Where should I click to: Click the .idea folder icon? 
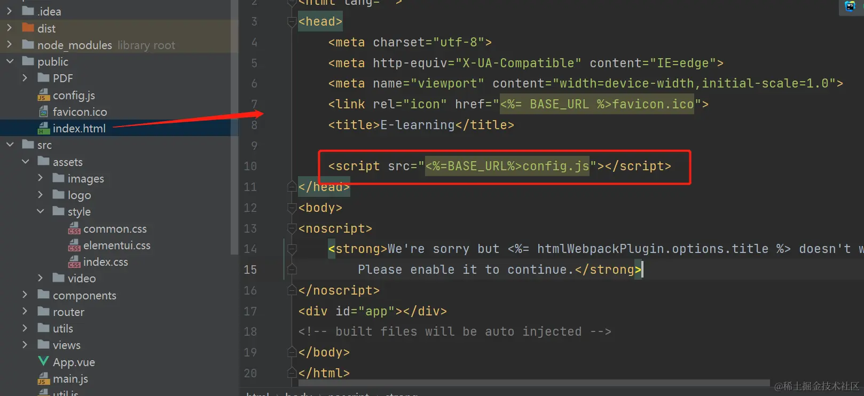coord(28,11)
